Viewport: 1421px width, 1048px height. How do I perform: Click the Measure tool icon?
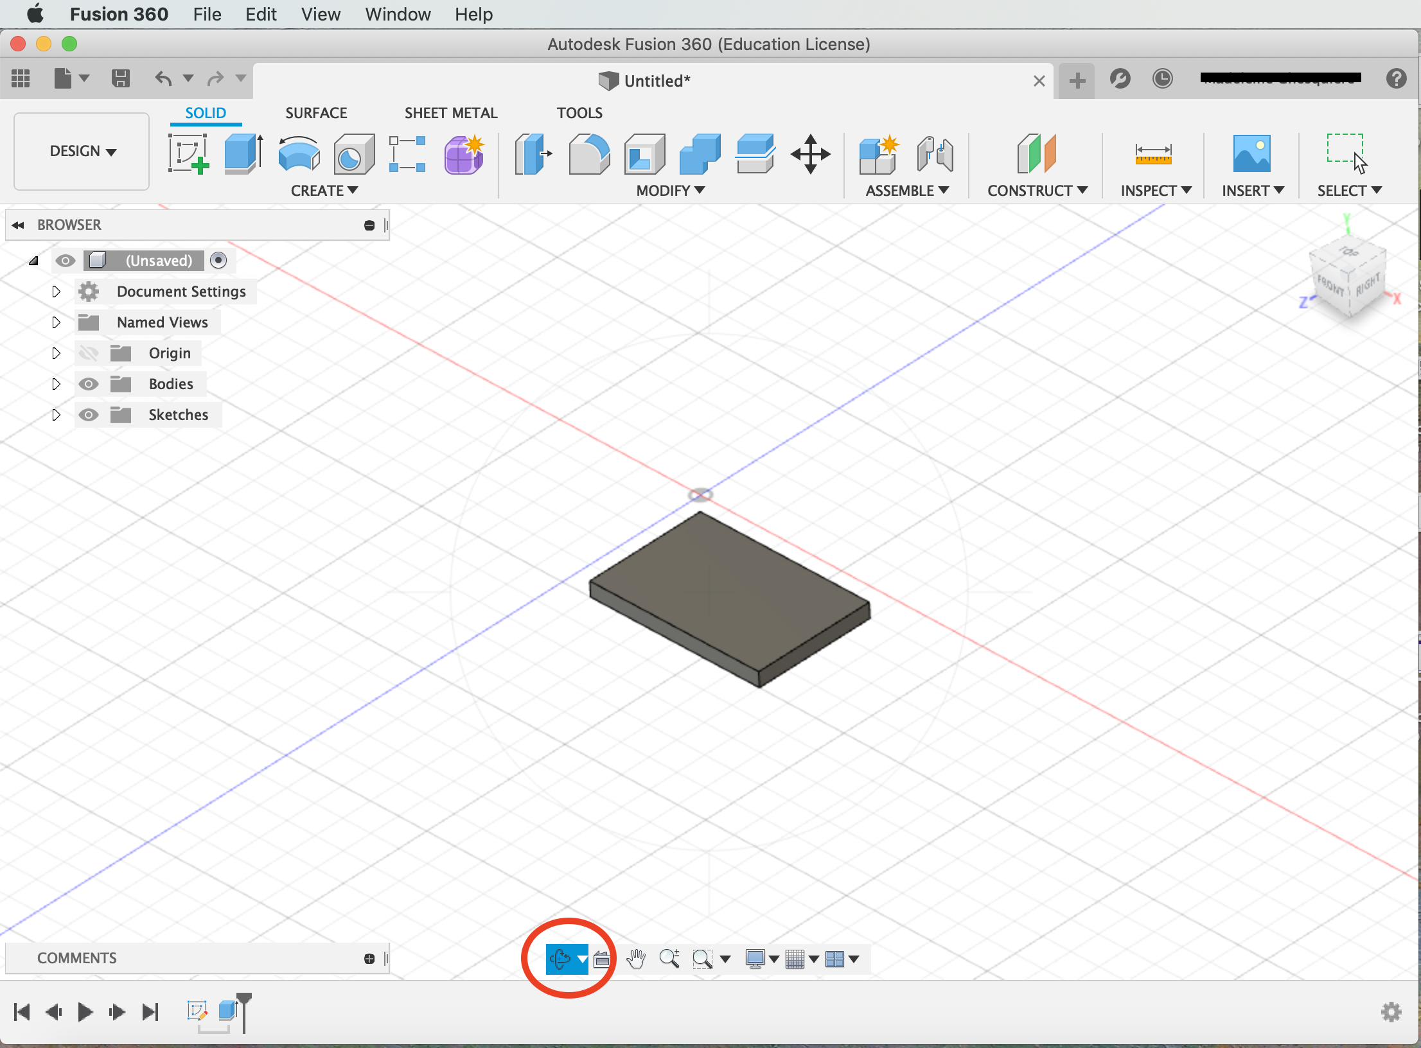(1153, 154)
